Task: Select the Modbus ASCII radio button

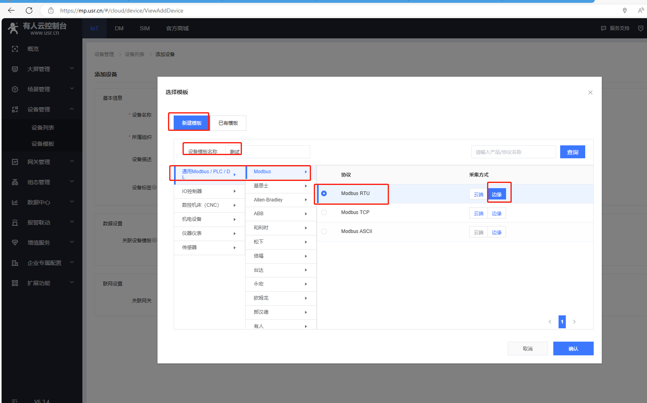Action: click(324, 231)
